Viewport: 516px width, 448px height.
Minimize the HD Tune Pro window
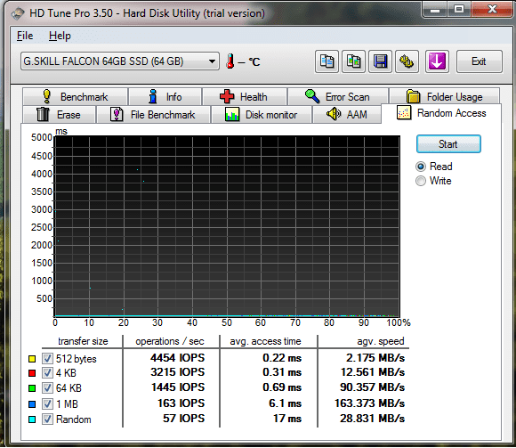[x=435, y=10]
